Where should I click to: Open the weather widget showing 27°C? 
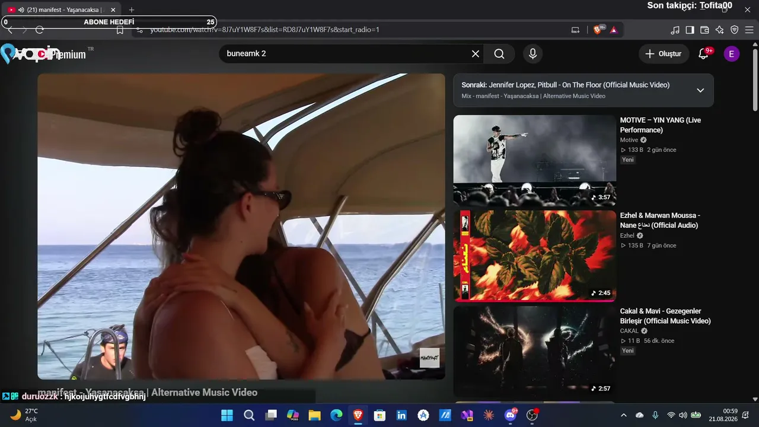click(x=24, y=415)
